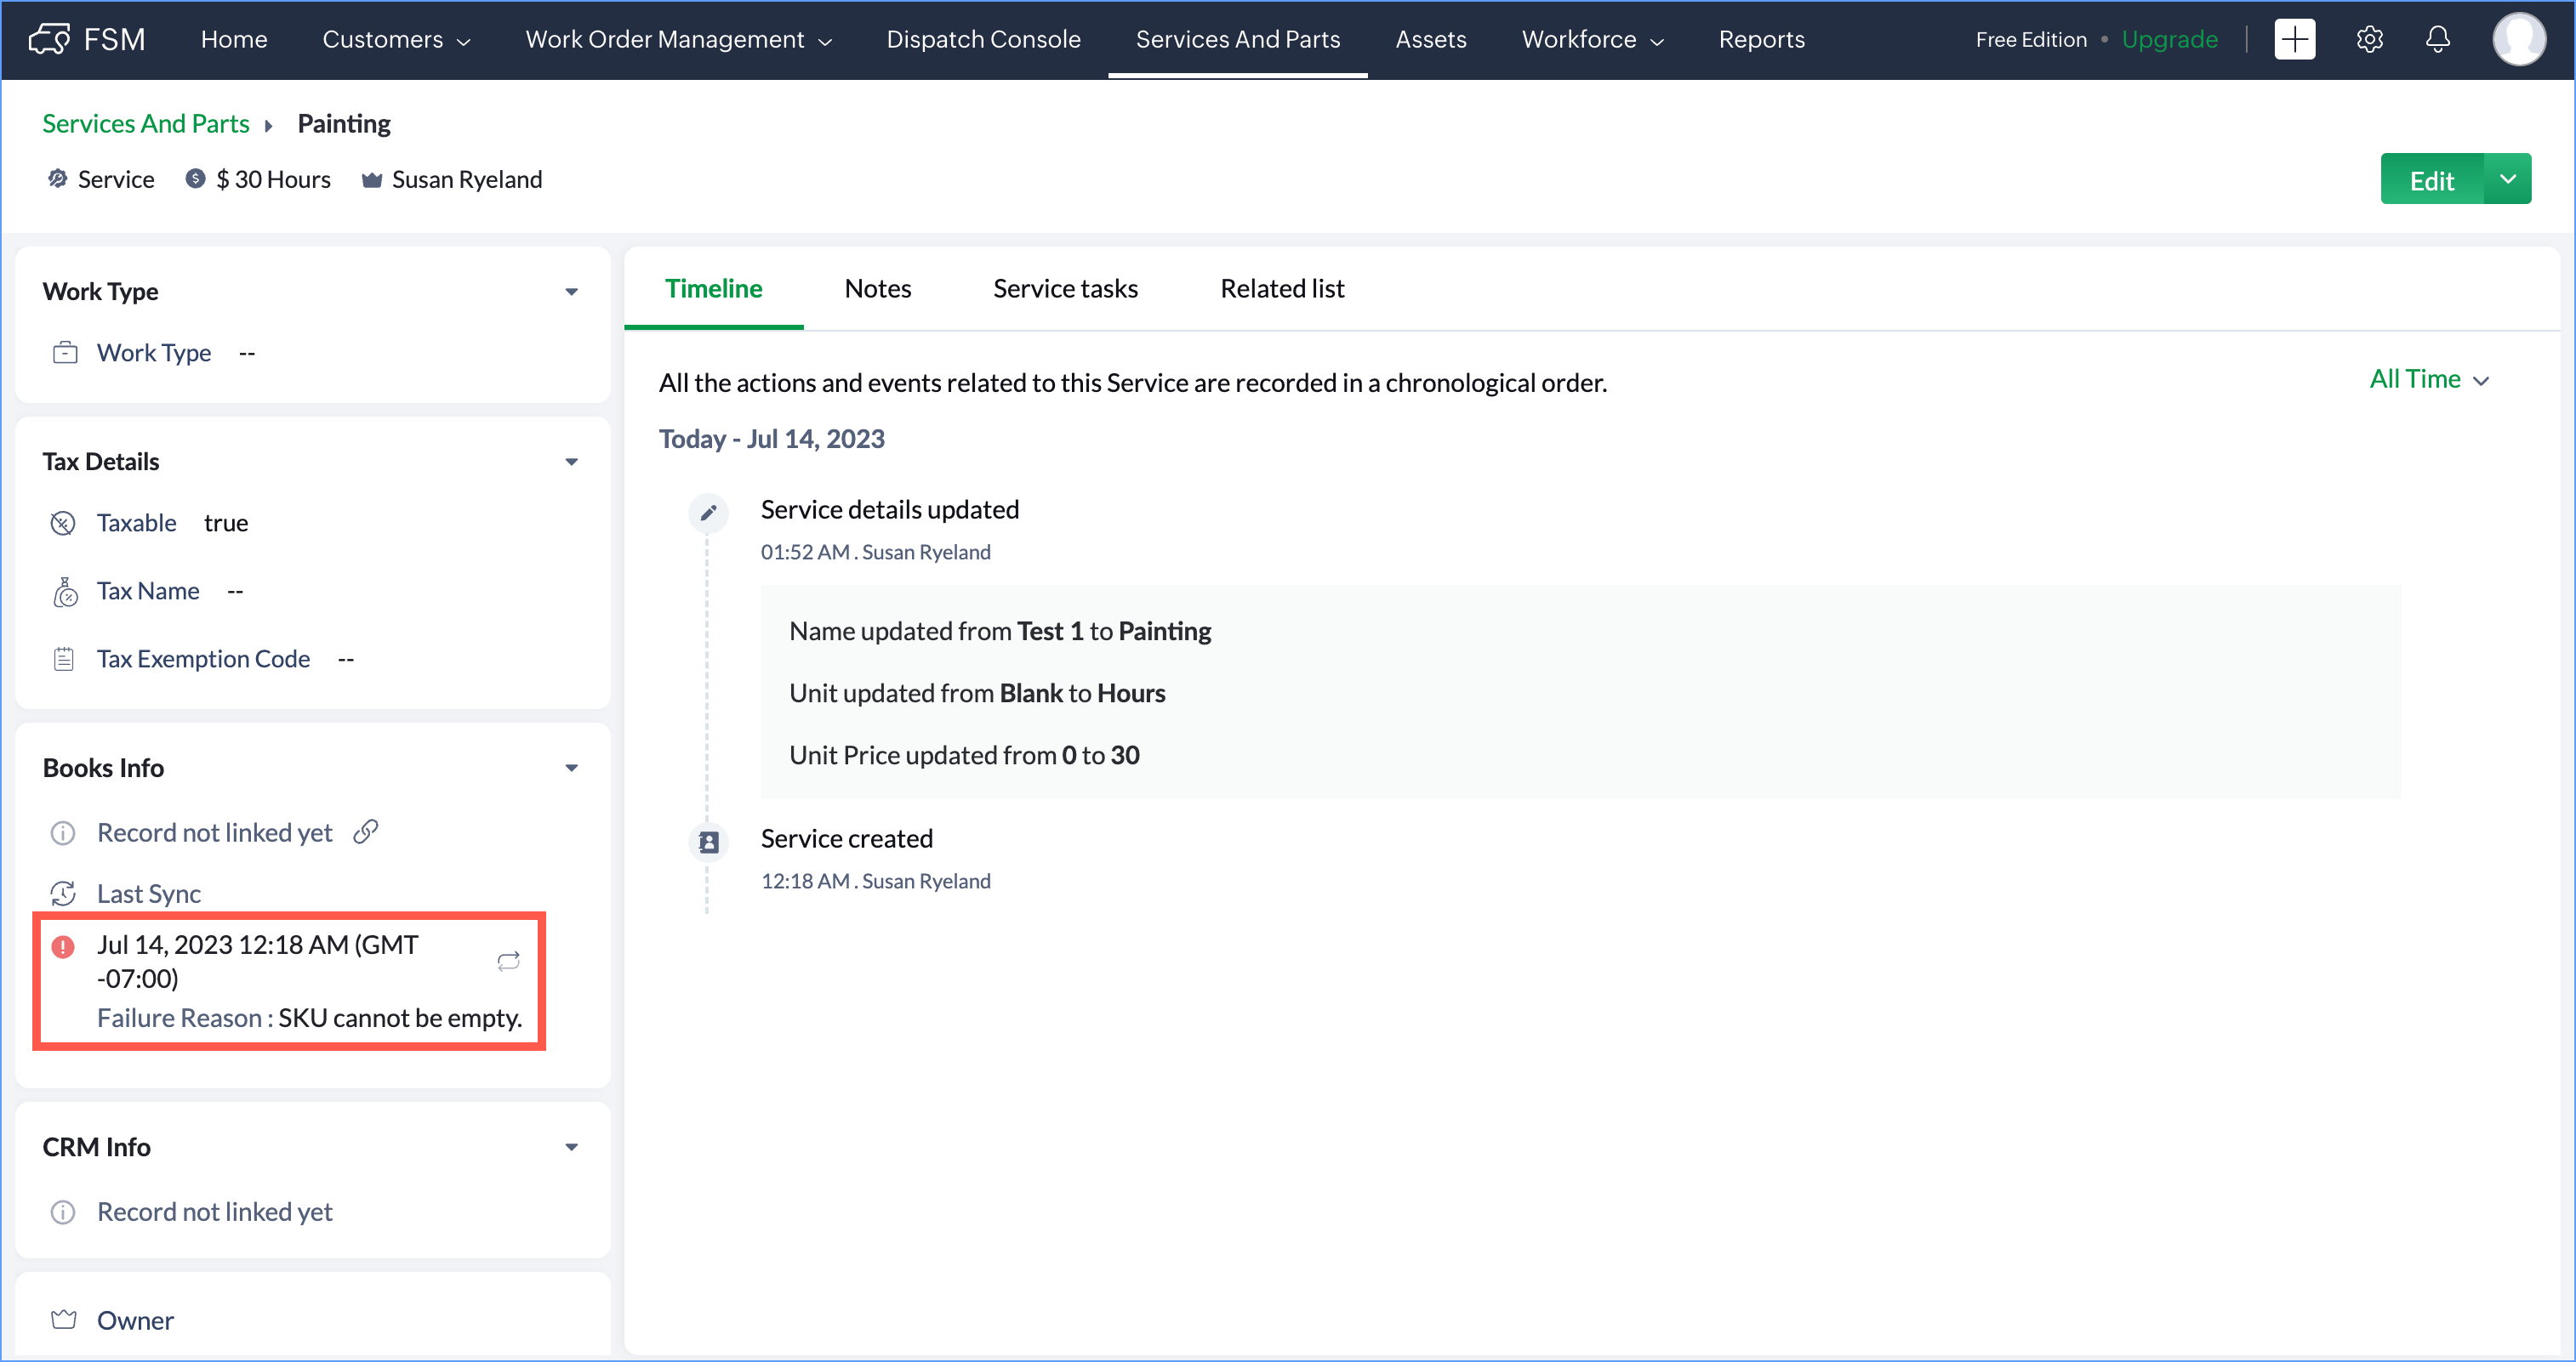
Task: Open the arrow dropdown next to Edit
Action: 2507,179
